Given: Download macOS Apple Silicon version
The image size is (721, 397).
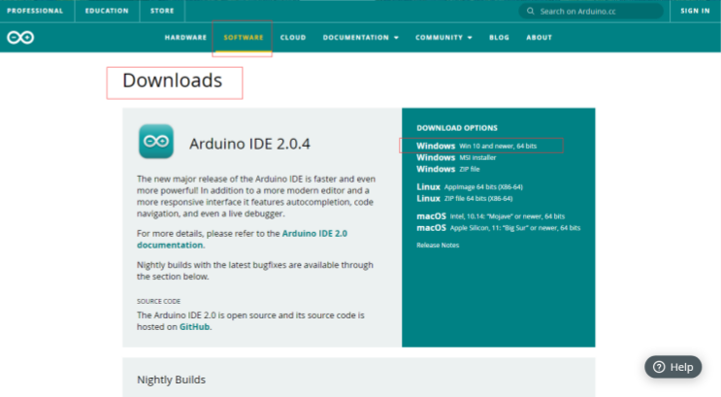Looking at the screenshot, I should [499, 228].
